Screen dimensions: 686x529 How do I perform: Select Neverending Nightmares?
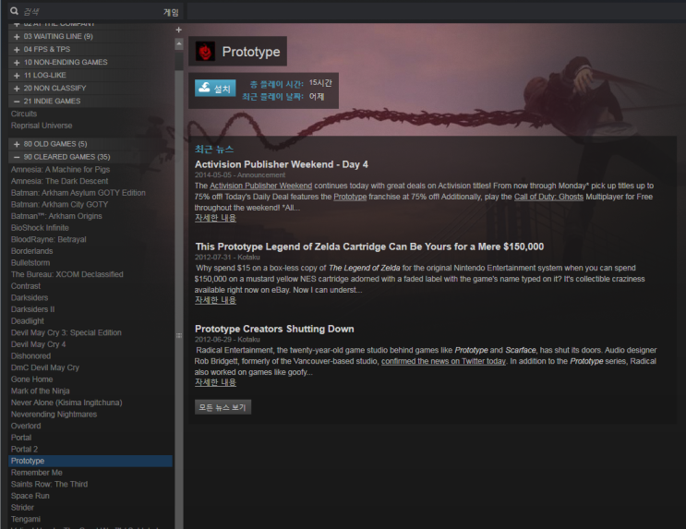pyautogui.click(x=54, y=415)
